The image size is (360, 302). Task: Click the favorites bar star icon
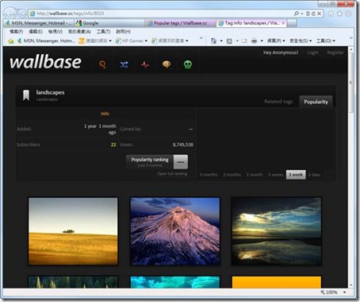pos(11,41)
